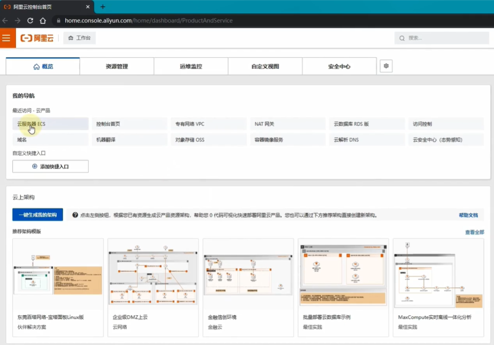Viewport: 494px width, 345px height.
Task: Open the 安全中心 tab
Action: pos(339,66)
